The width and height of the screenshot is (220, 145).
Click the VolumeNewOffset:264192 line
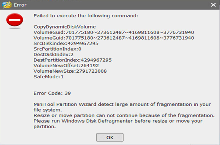pyautogui.click(x=66, y=66)
